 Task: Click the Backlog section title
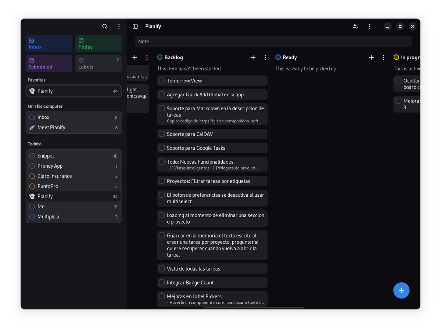point(174,57)
